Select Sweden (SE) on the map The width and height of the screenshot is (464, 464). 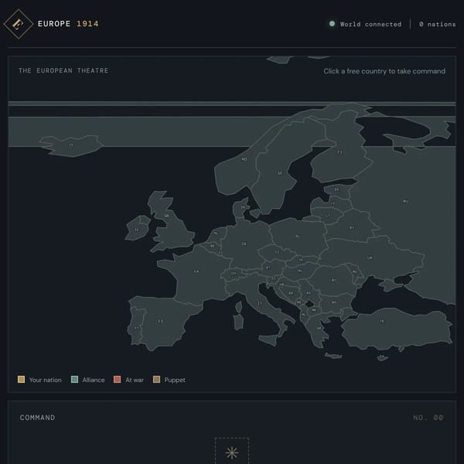click(x=280, y=173)
